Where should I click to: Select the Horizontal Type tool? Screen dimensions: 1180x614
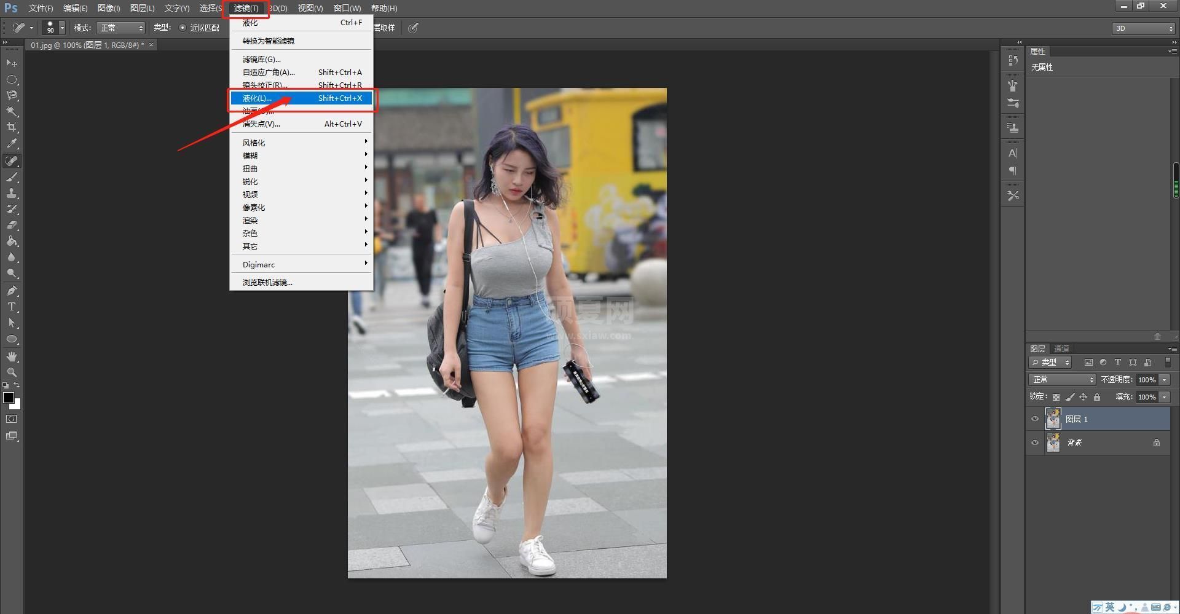[12, 307]
